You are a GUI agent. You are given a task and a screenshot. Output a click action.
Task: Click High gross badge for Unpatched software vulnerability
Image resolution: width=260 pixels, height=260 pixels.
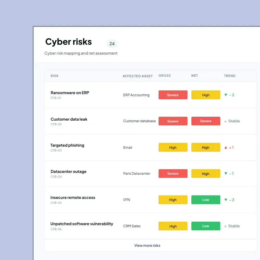(173, 226)
